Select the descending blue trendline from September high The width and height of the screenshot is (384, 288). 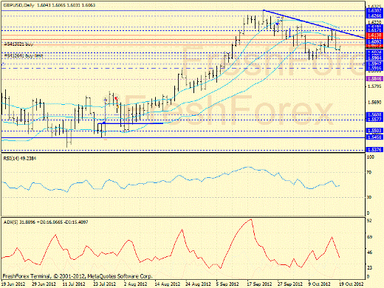(314, 24)
